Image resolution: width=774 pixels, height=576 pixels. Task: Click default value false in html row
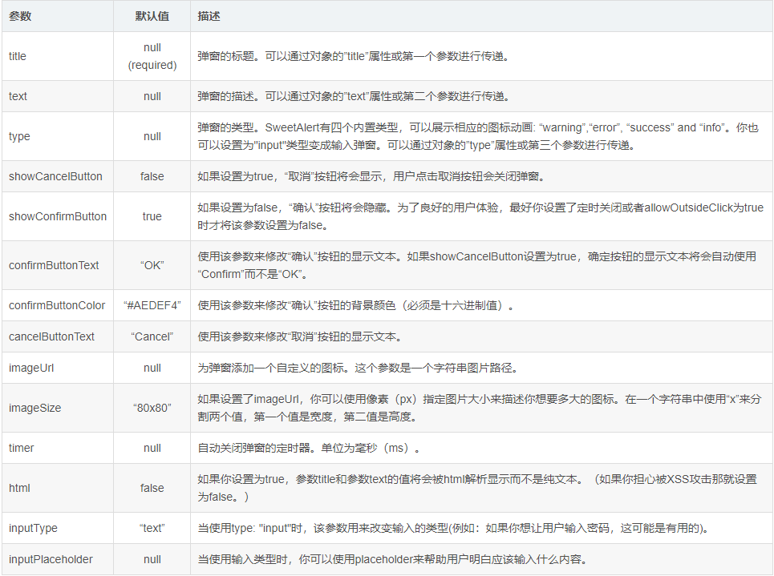click(152, 488)
